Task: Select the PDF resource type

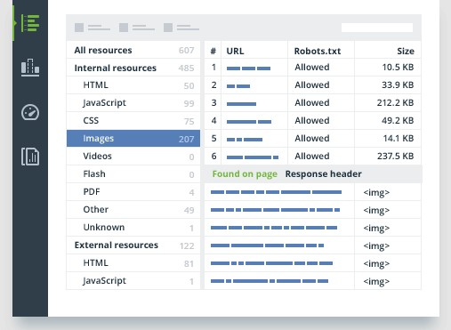Action: (133, 192)
